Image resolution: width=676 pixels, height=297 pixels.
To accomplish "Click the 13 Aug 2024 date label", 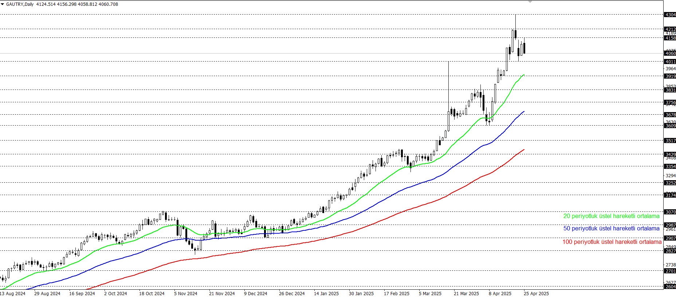I will 13,293.
